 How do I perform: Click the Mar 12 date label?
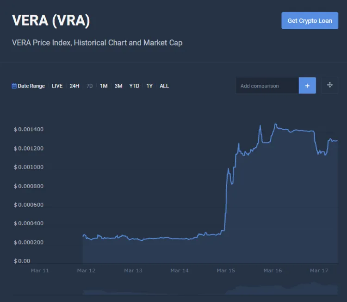point(87,271)
